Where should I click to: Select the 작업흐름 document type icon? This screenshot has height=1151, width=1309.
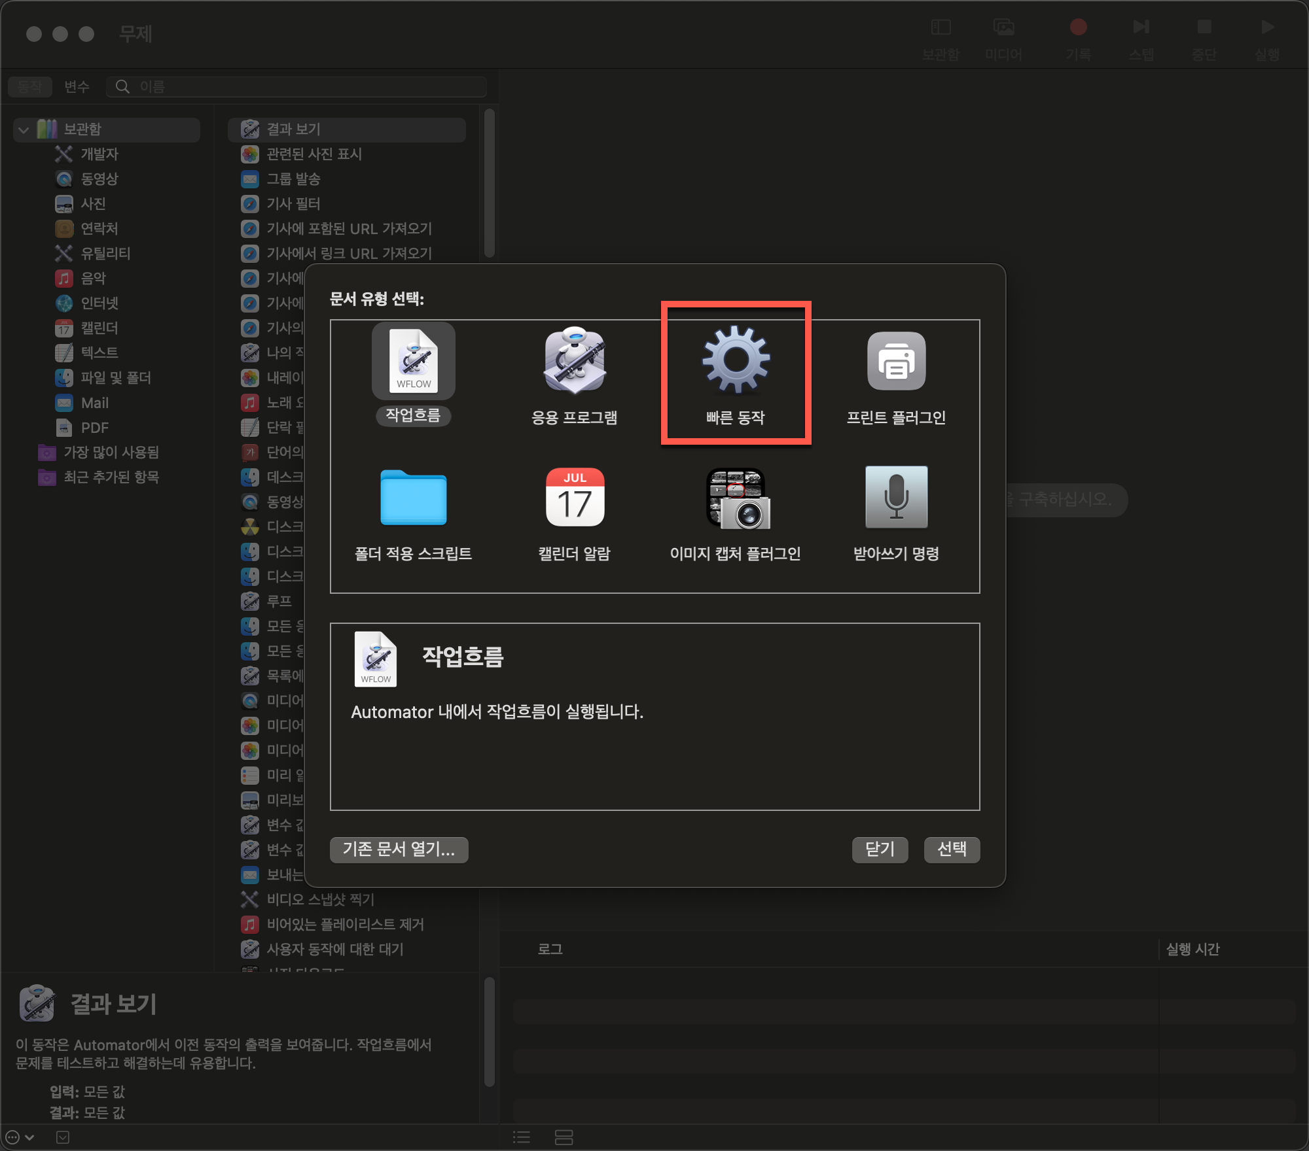coord(413,361)
